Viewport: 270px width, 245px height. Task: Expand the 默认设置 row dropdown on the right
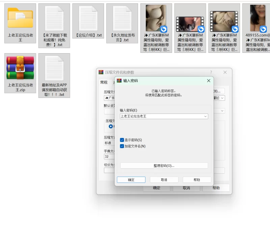pyautogui.click(x=222, y=111)
